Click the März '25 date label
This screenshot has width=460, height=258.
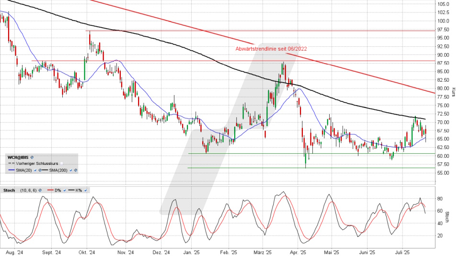coord(263,252)
